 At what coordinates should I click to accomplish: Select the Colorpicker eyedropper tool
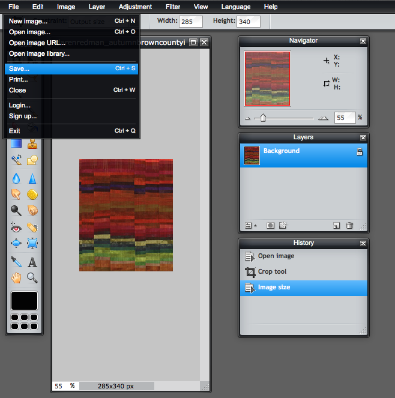click(16, 262)
